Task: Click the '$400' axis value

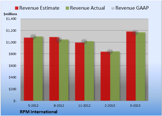Action: 12,77
